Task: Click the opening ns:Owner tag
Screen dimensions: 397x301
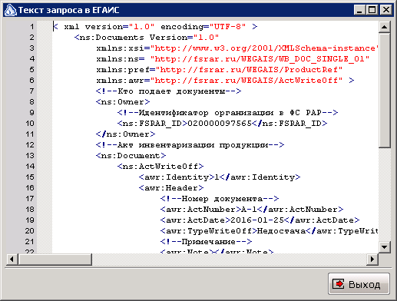Action: pos(123,102)
